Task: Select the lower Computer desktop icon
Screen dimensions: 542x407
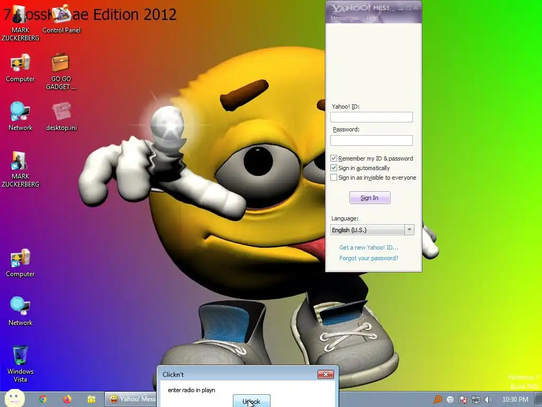Action: tap(20, 263)
